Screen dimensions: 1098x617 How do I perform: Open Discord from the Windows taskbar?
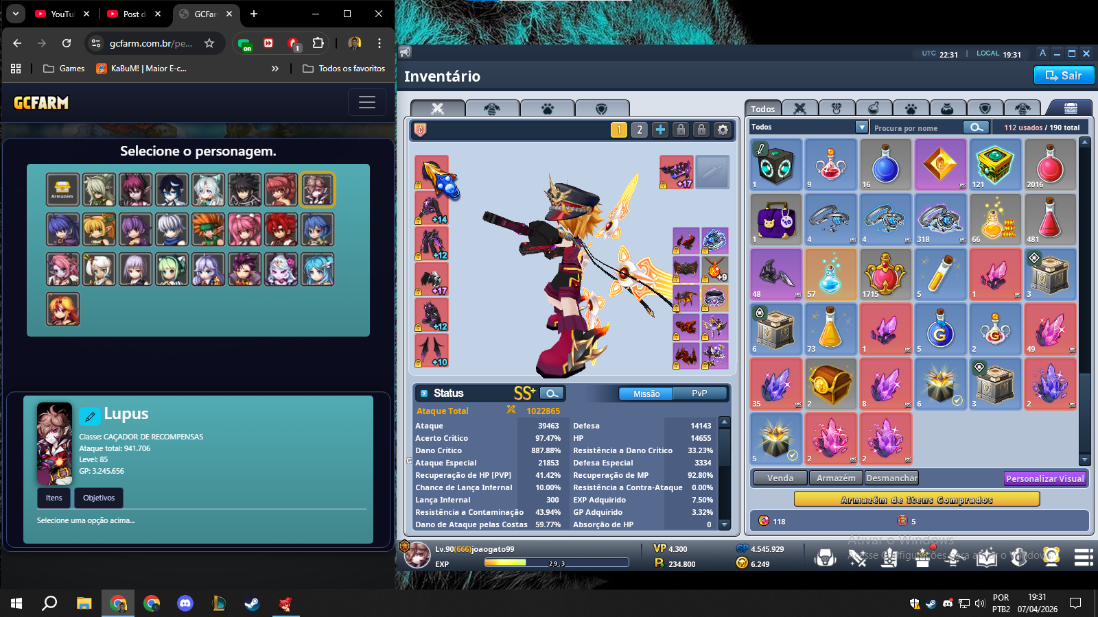[185, 603]
